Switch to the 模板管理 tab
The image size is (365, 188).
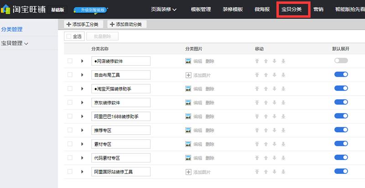200,10
